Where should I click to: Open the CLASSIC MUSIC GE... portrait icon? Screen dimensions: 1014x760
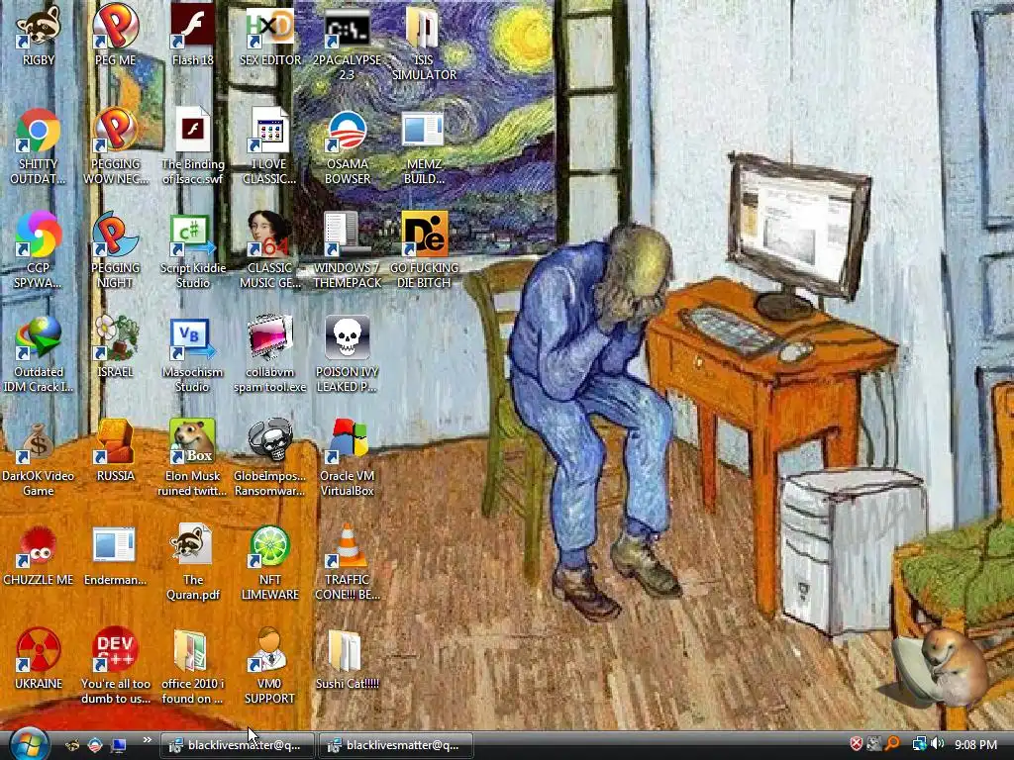coord(269,234)
